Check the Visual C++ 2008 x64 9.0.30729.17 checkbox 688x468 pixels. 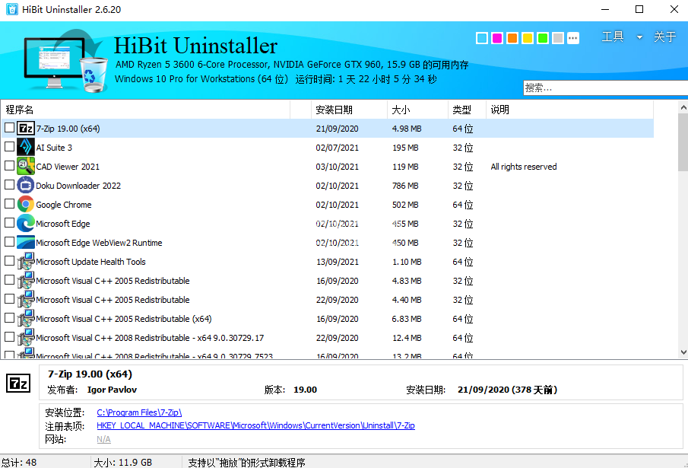point(9,336)
